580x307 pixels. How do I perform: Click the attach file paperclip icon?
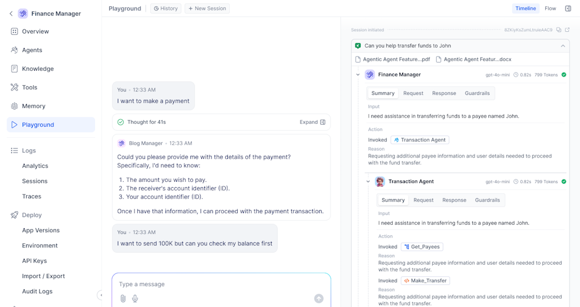click(123, 298)
